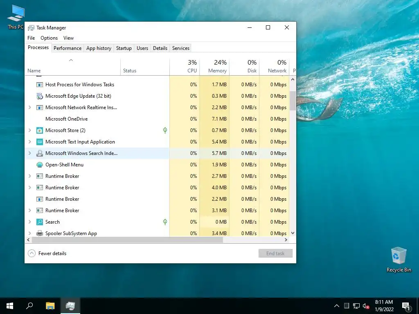Click the End task button
This screenshot has width=419, height=314.
tap(275, 253)
